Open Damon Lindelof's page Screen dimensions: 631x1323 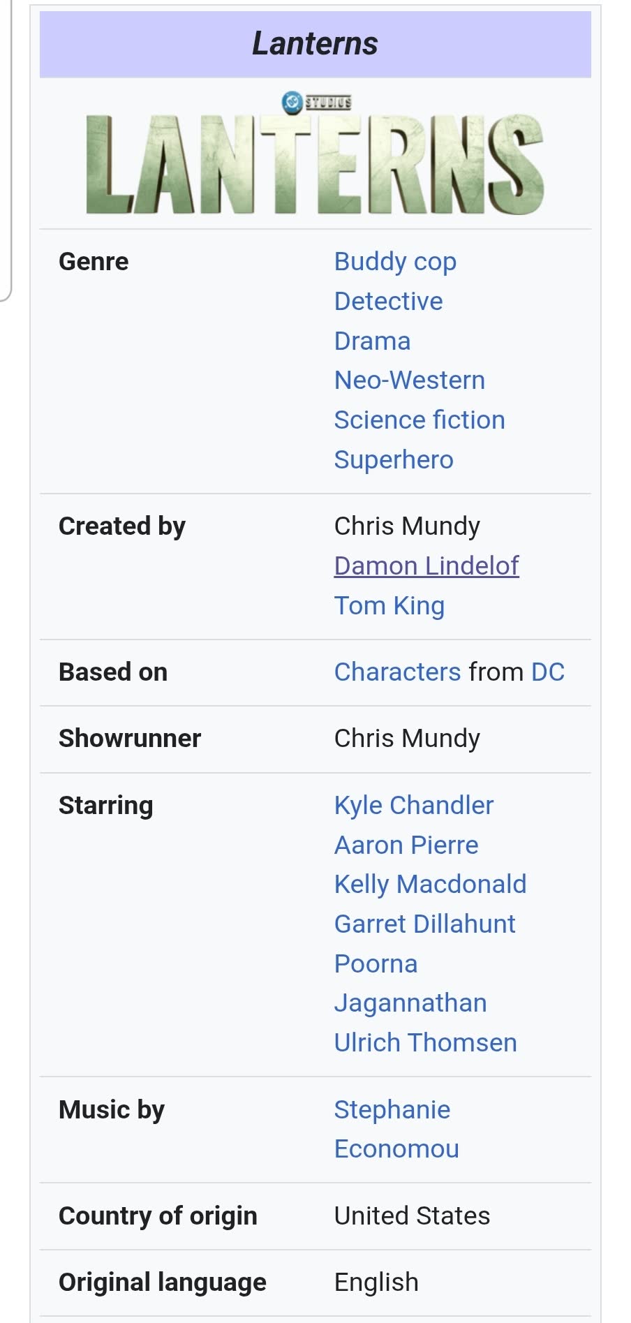point(426,566)
